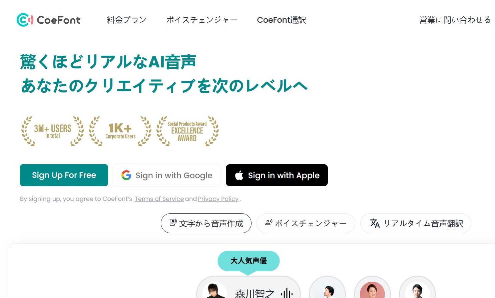495x298 pixels.
Task: Click the 3M+ USERS badge
Action: (x=53, y=131)
